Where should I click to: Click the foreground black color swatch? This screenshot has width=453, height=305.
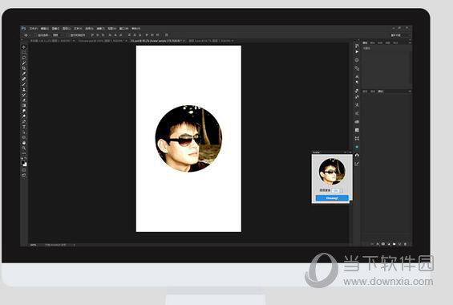(x=23, y=163)
